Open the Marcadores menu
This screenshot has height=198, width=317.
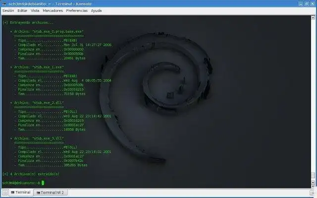(53, 11)
